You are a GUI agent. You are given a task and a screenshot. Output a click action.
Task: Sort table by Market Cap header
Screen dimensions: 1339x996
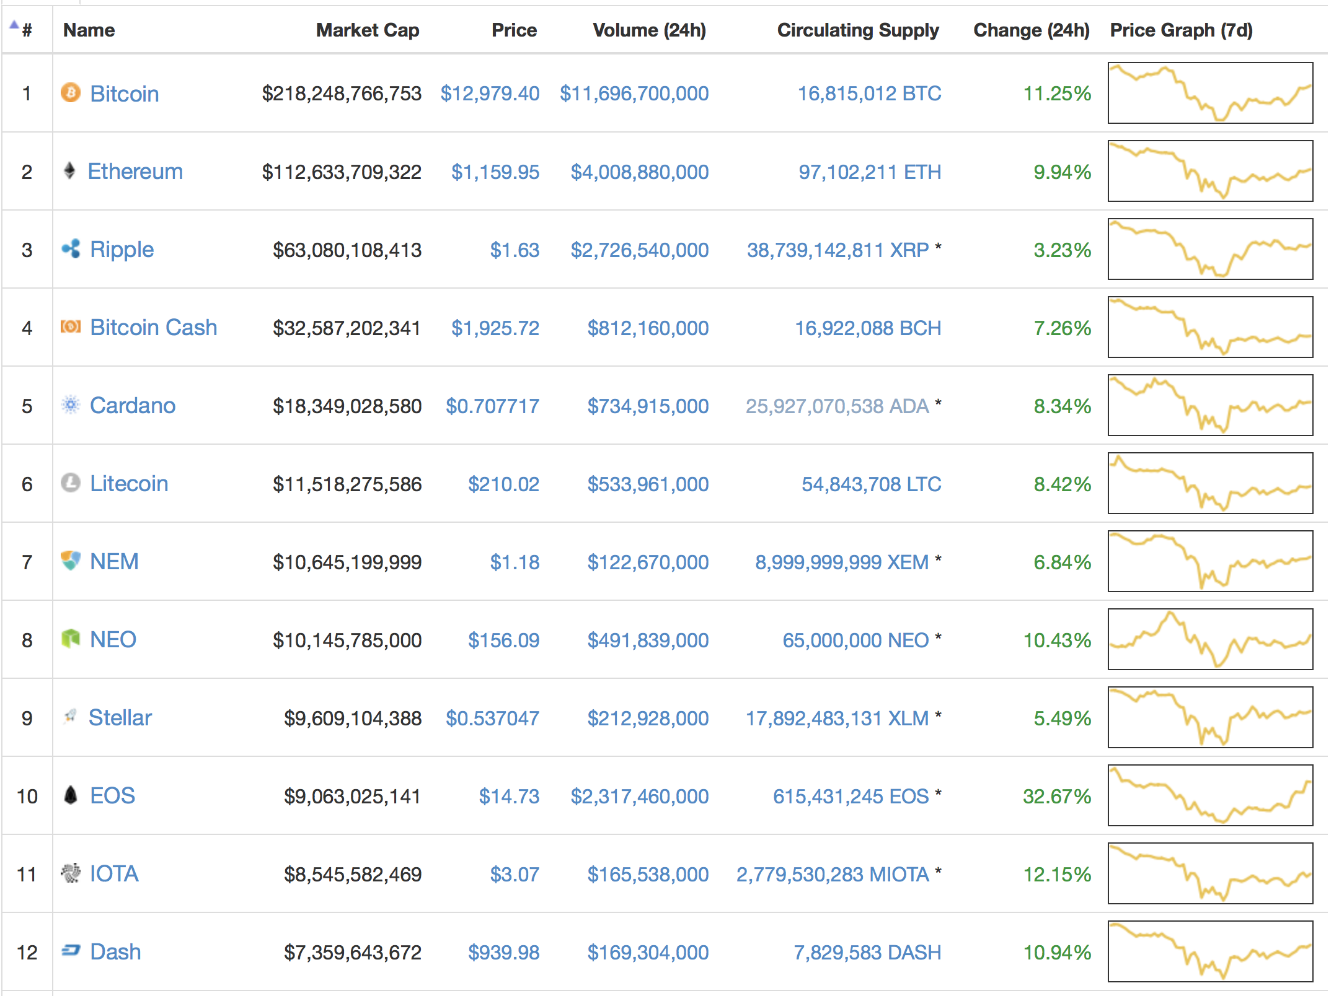[368, 30]
